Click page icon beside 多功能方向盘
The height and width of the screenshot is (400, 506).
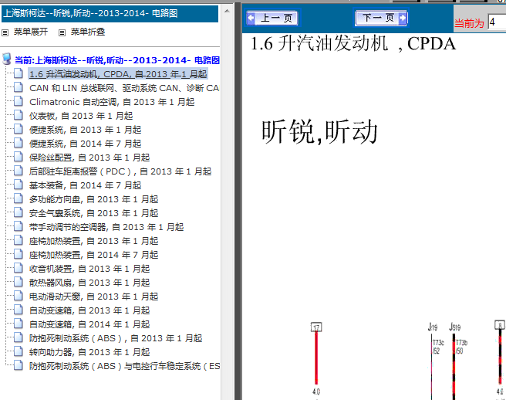tap(19, 198)
